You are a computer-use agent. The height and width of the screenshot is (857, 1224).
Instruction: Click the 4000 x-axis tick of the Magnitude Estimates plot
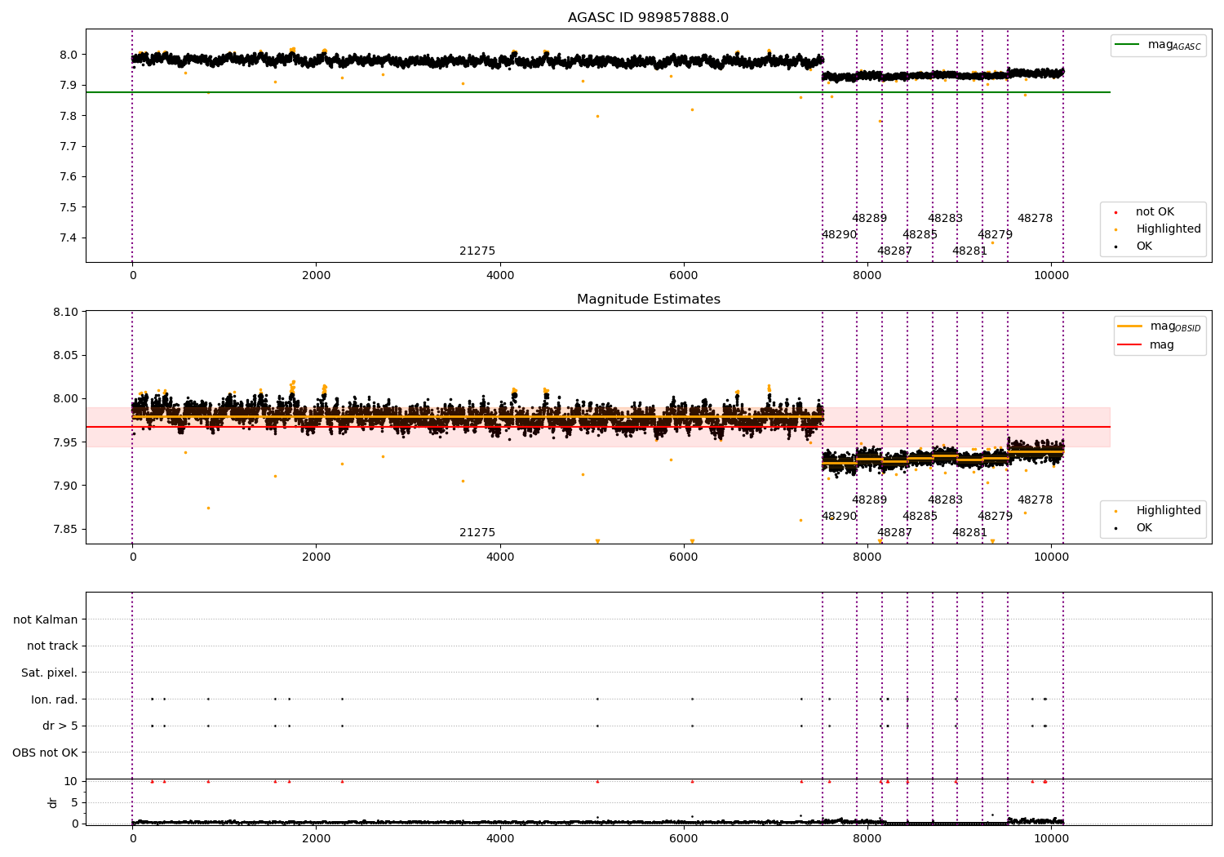[x=500, y=557]
